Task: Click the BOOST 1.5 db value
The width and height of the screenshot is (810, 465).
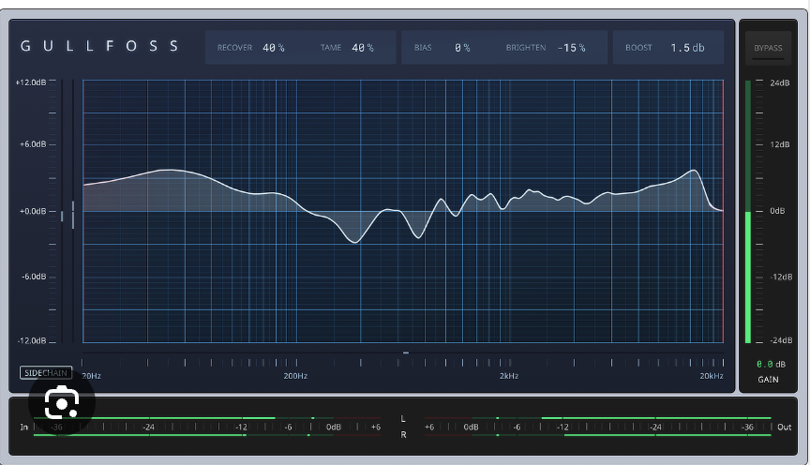Action: click(687, 48)
